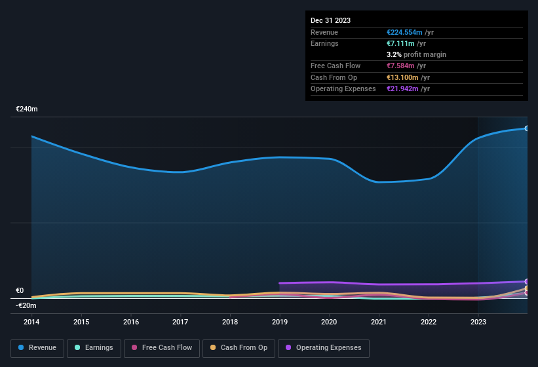Viewport: 538px width, 367px height.
Task: Click the pink Free Cash Flow legend dot
Action: (x=134, y=347)
